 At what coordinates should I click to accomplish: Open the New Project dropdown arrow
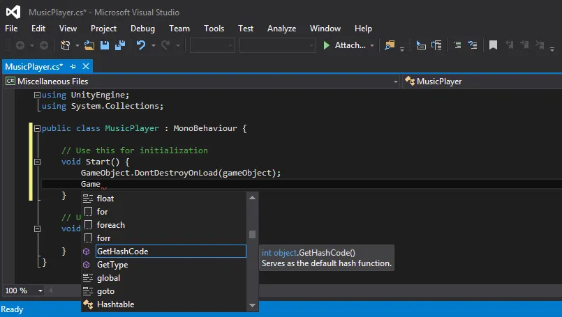(x=77, y=45)
